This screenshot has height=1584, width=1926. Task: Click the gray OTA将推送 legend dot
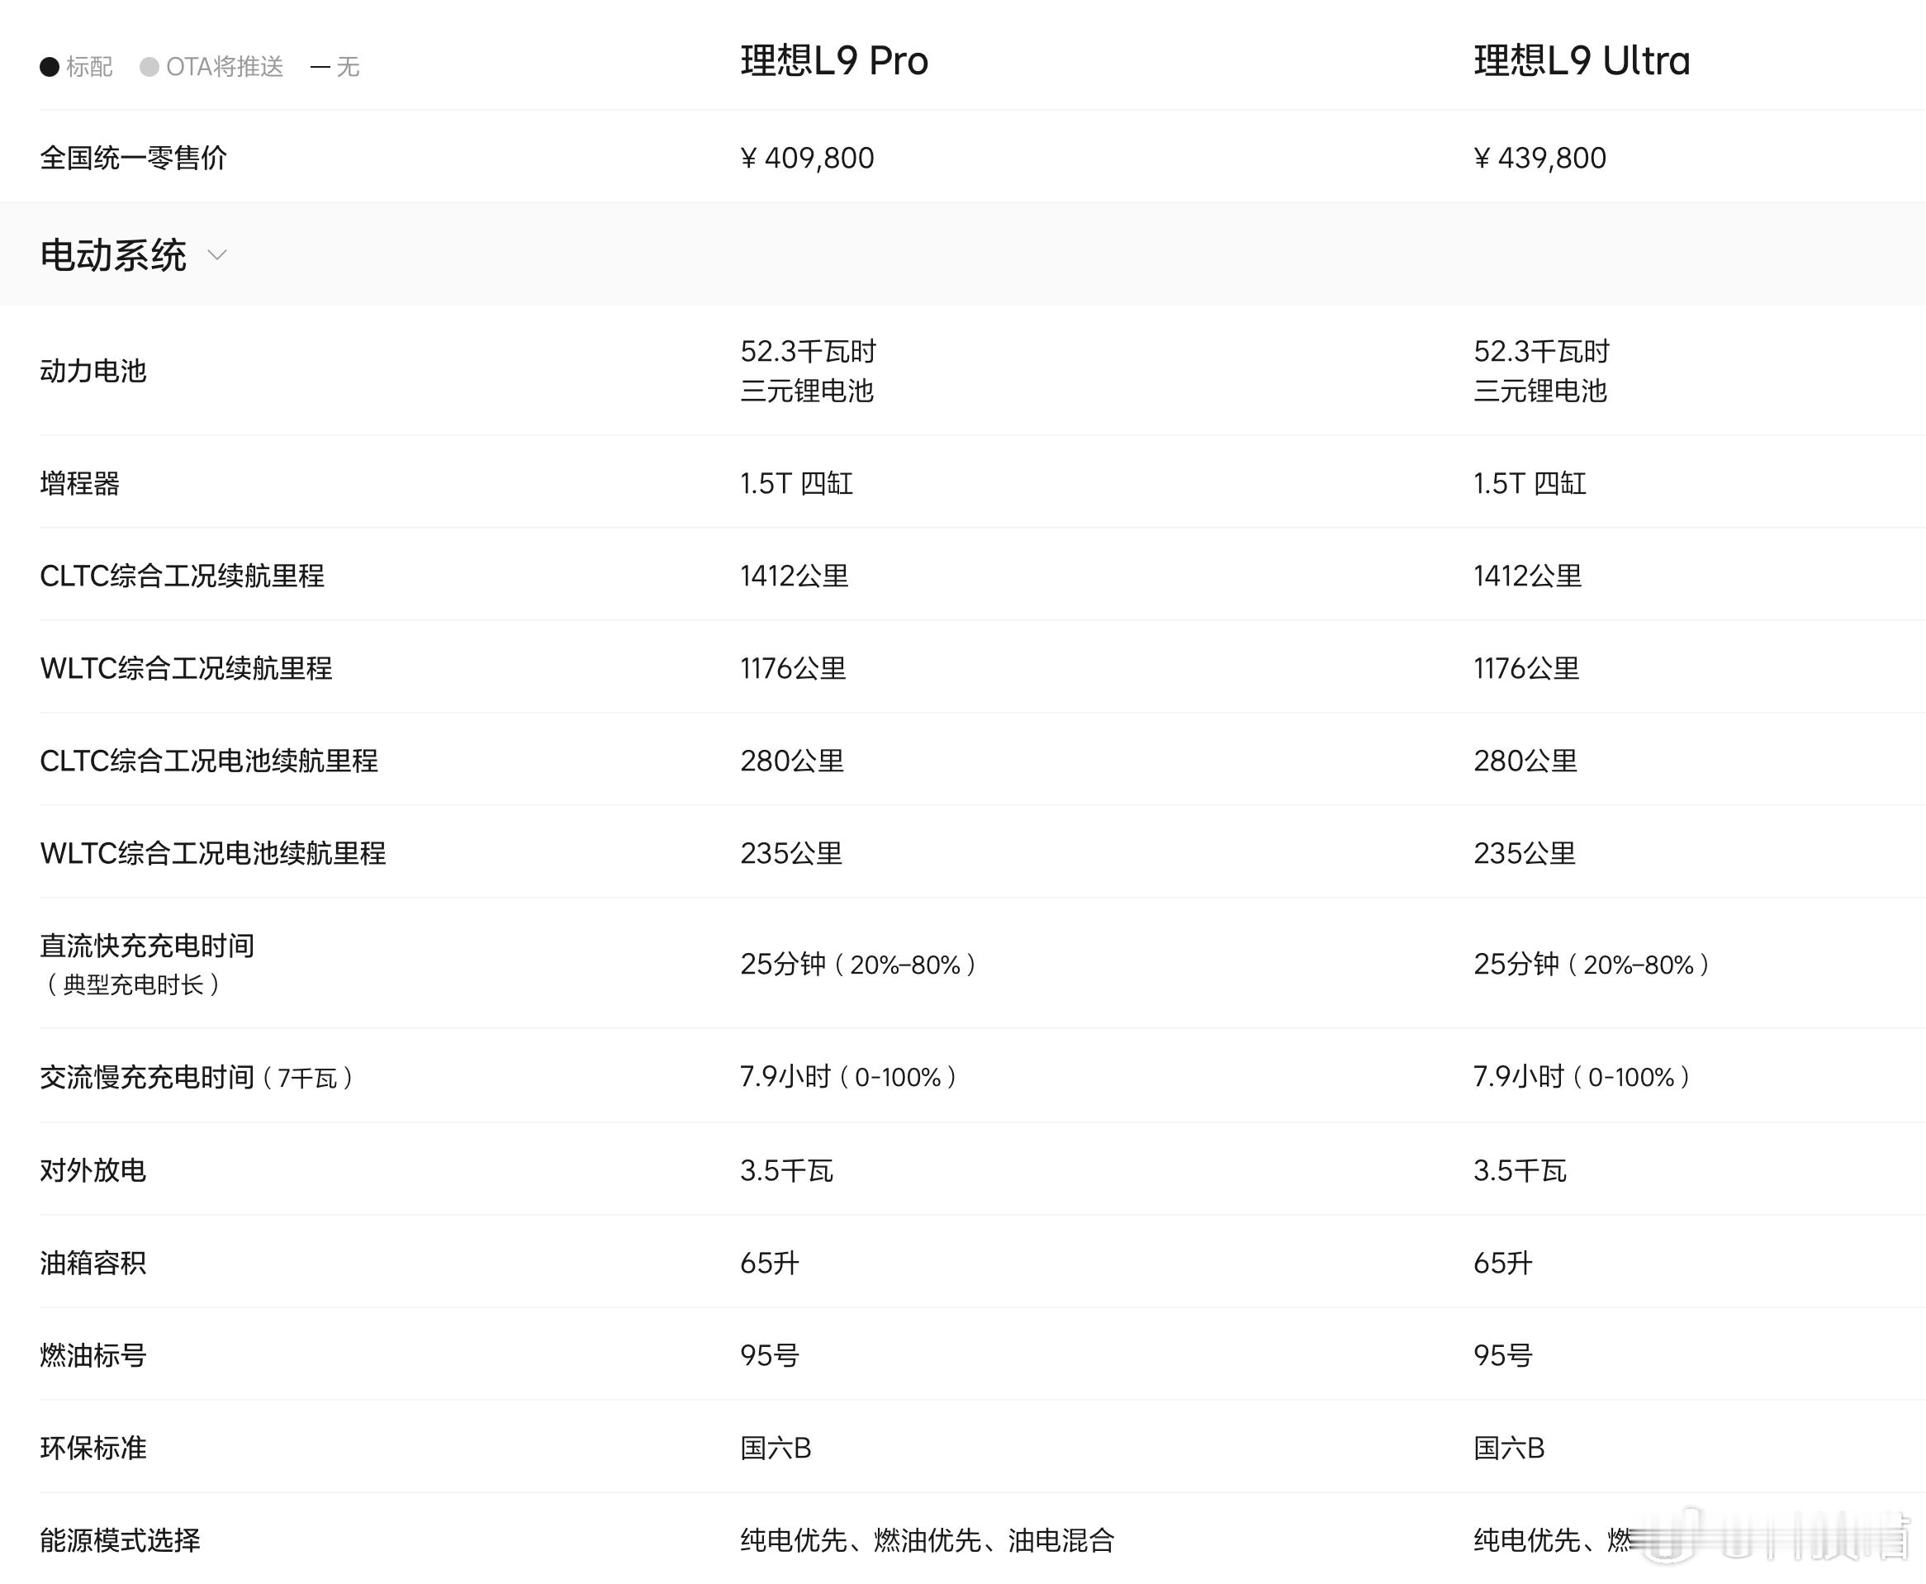(x=149, y=68)
